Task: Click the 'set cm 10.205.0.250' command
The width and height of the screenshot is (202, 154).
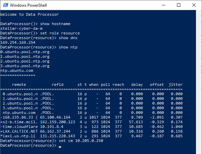Action: pyautogui.click(x=81, y=141)
